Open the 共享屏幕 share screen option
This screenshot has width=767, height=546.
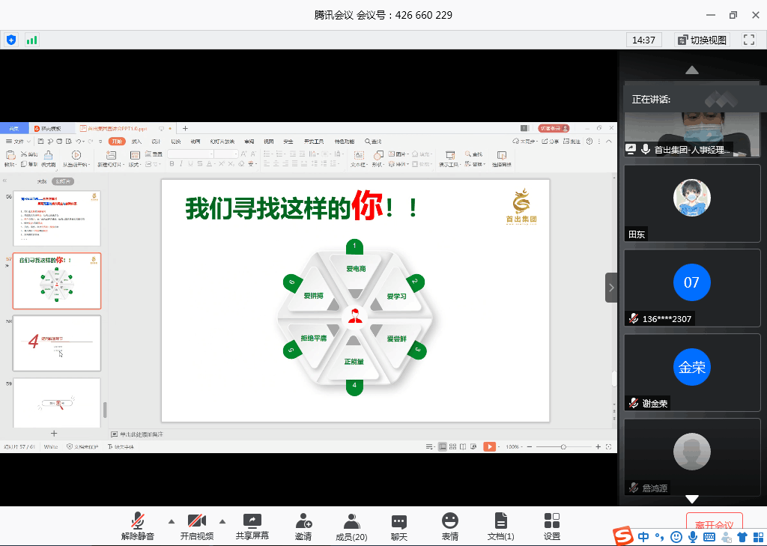pos(252,527)
